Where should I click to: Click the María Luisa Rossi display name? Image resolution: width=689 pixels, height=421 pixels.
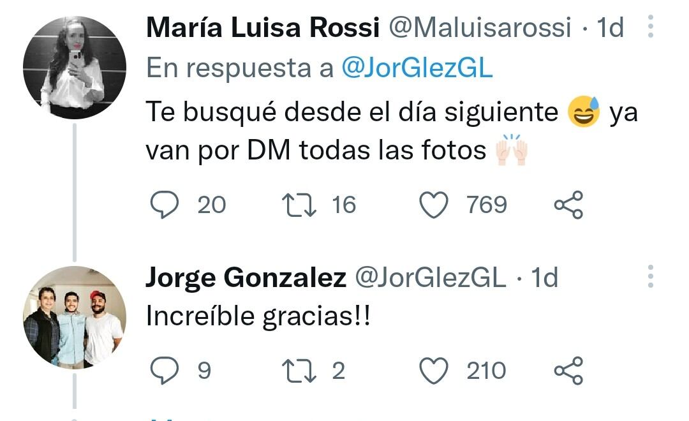[263, 28]
